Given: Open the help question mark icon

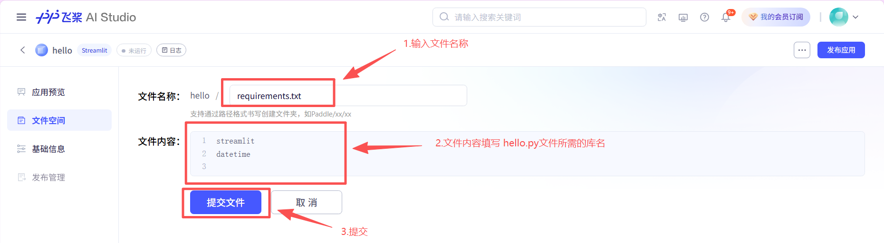Looking at the screenshot, I should [704, 17].
